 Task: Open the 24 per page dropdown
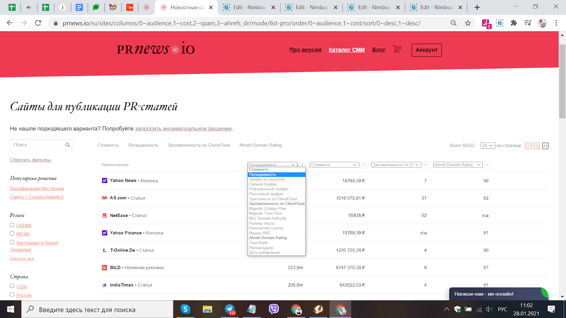[487, 146]
